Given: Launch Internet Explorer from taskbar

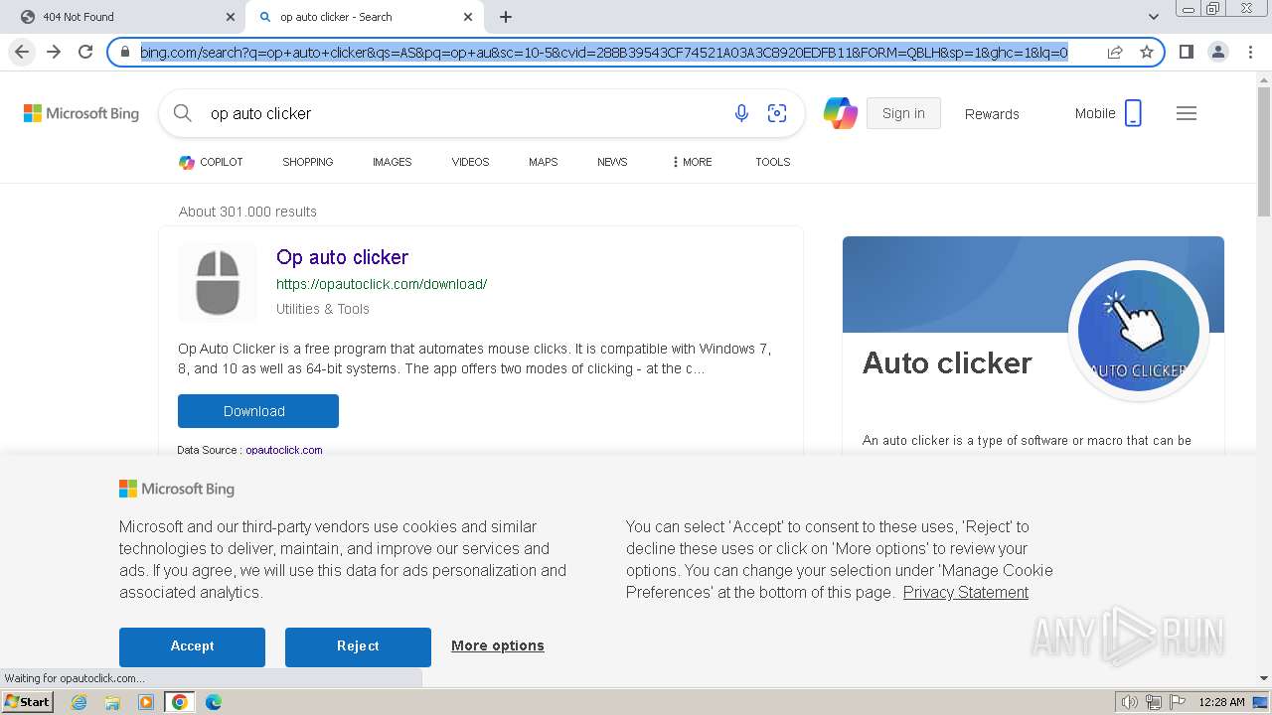Looking at the screenshot, I should [79, 702].
